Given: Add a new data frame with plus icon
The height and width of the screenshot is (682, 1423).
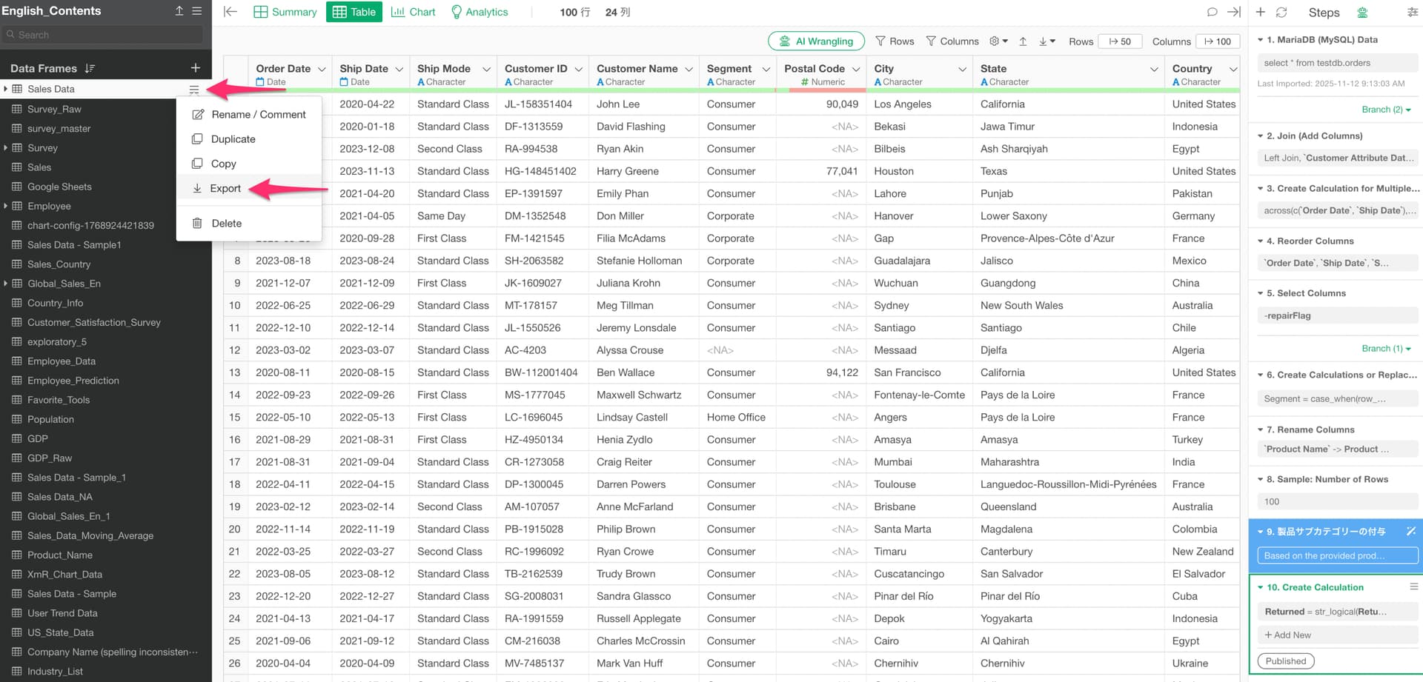Looking at the screenshot, I should [x=196, y=68].
